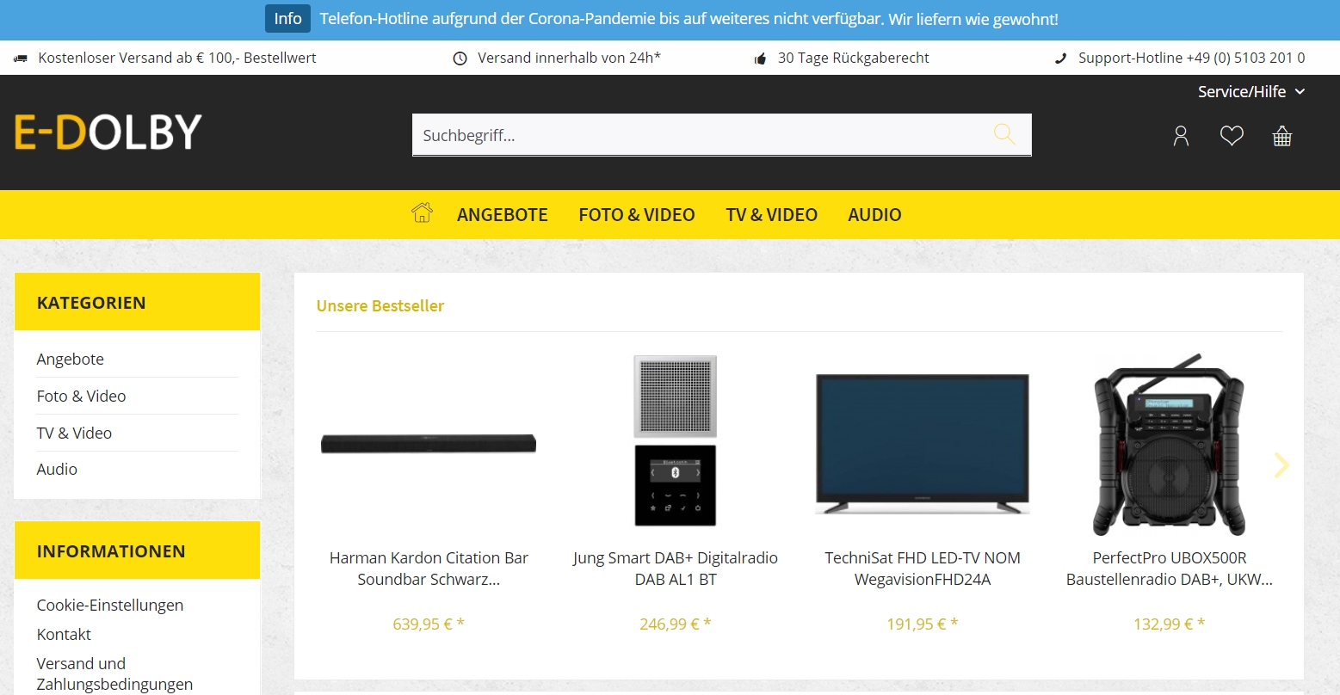Click 30 Tage Rückgaberecht text
Screen dimensions: 1340x695
coord(854,58)
